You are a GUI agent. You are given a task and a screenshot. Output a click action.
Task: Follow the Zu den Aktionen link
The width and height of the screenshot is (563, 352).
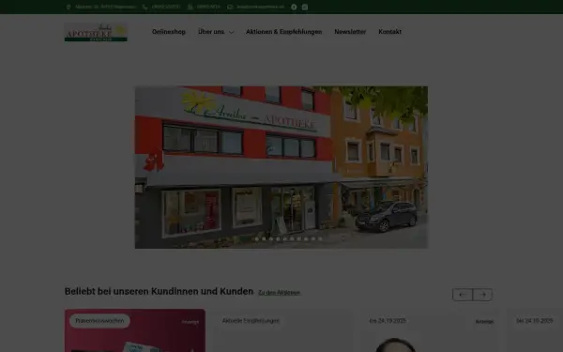(x=280, y=293)
